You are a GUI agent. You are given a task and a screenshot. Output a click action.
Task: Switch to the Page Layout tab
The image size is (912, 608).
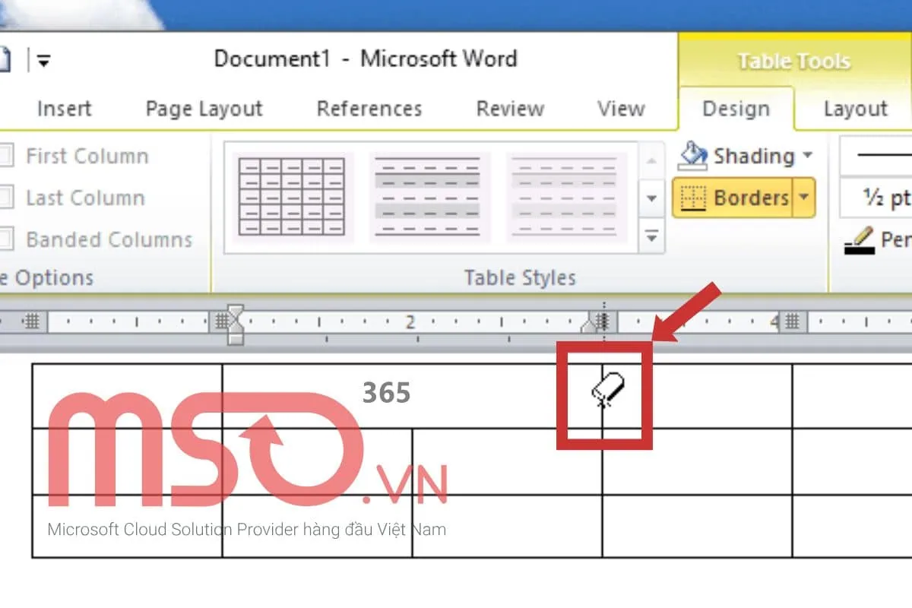(x=204, y=109)
